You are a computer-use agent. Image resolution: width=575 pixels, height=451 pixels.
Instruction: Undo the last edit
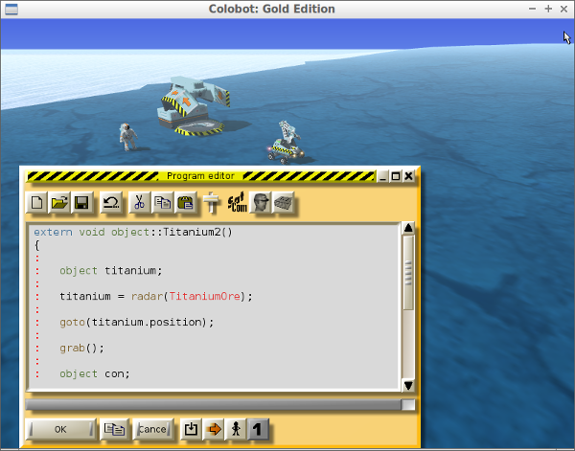(x=111, y=202)
